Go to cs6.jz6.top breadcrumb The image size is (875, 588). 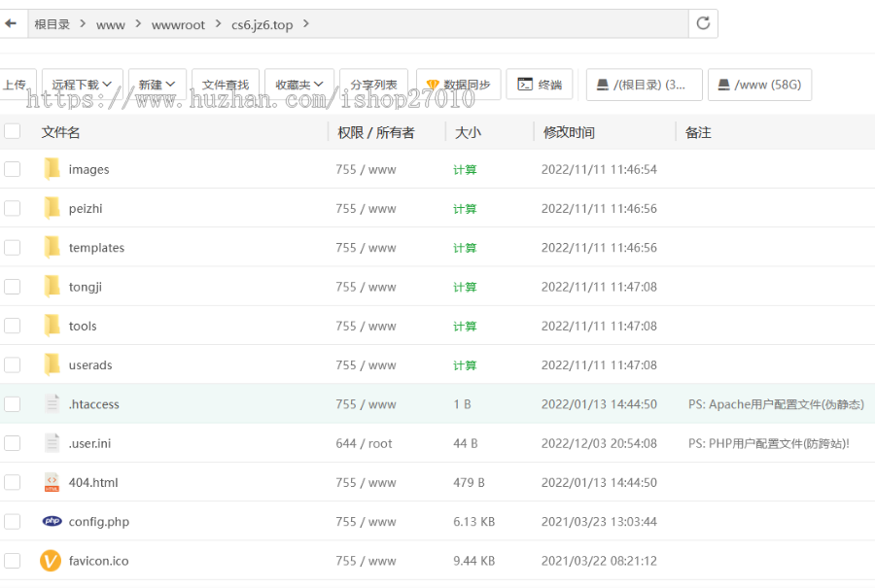(262, 24)
